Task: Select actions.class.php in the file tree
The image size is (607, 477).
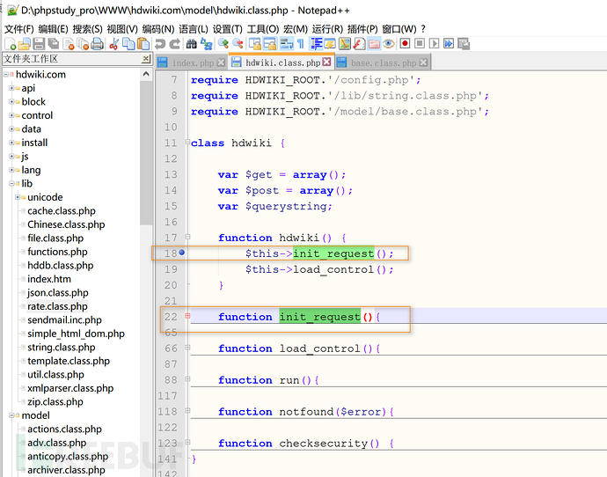Action: point(64,429)
